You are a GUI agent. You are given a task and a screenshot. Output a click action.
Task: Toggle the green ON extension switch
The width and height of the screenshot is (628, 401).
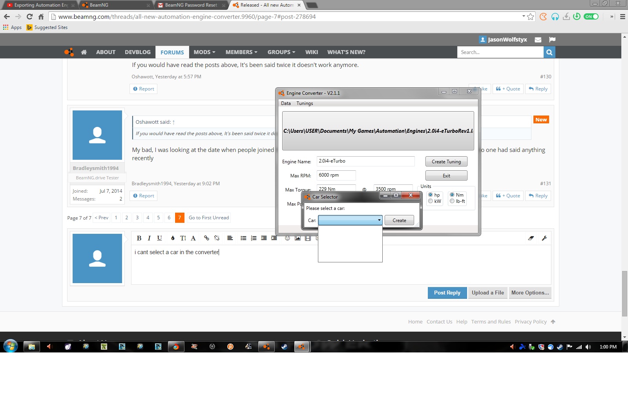click(x=591, y=16)
